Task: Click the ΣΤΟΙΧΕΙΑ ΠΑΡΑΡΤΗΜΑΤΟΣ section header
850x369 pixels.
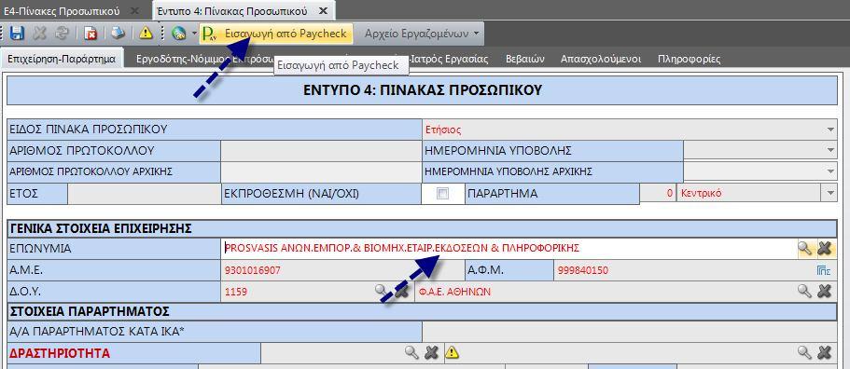Action: click(x=422, y=311)
